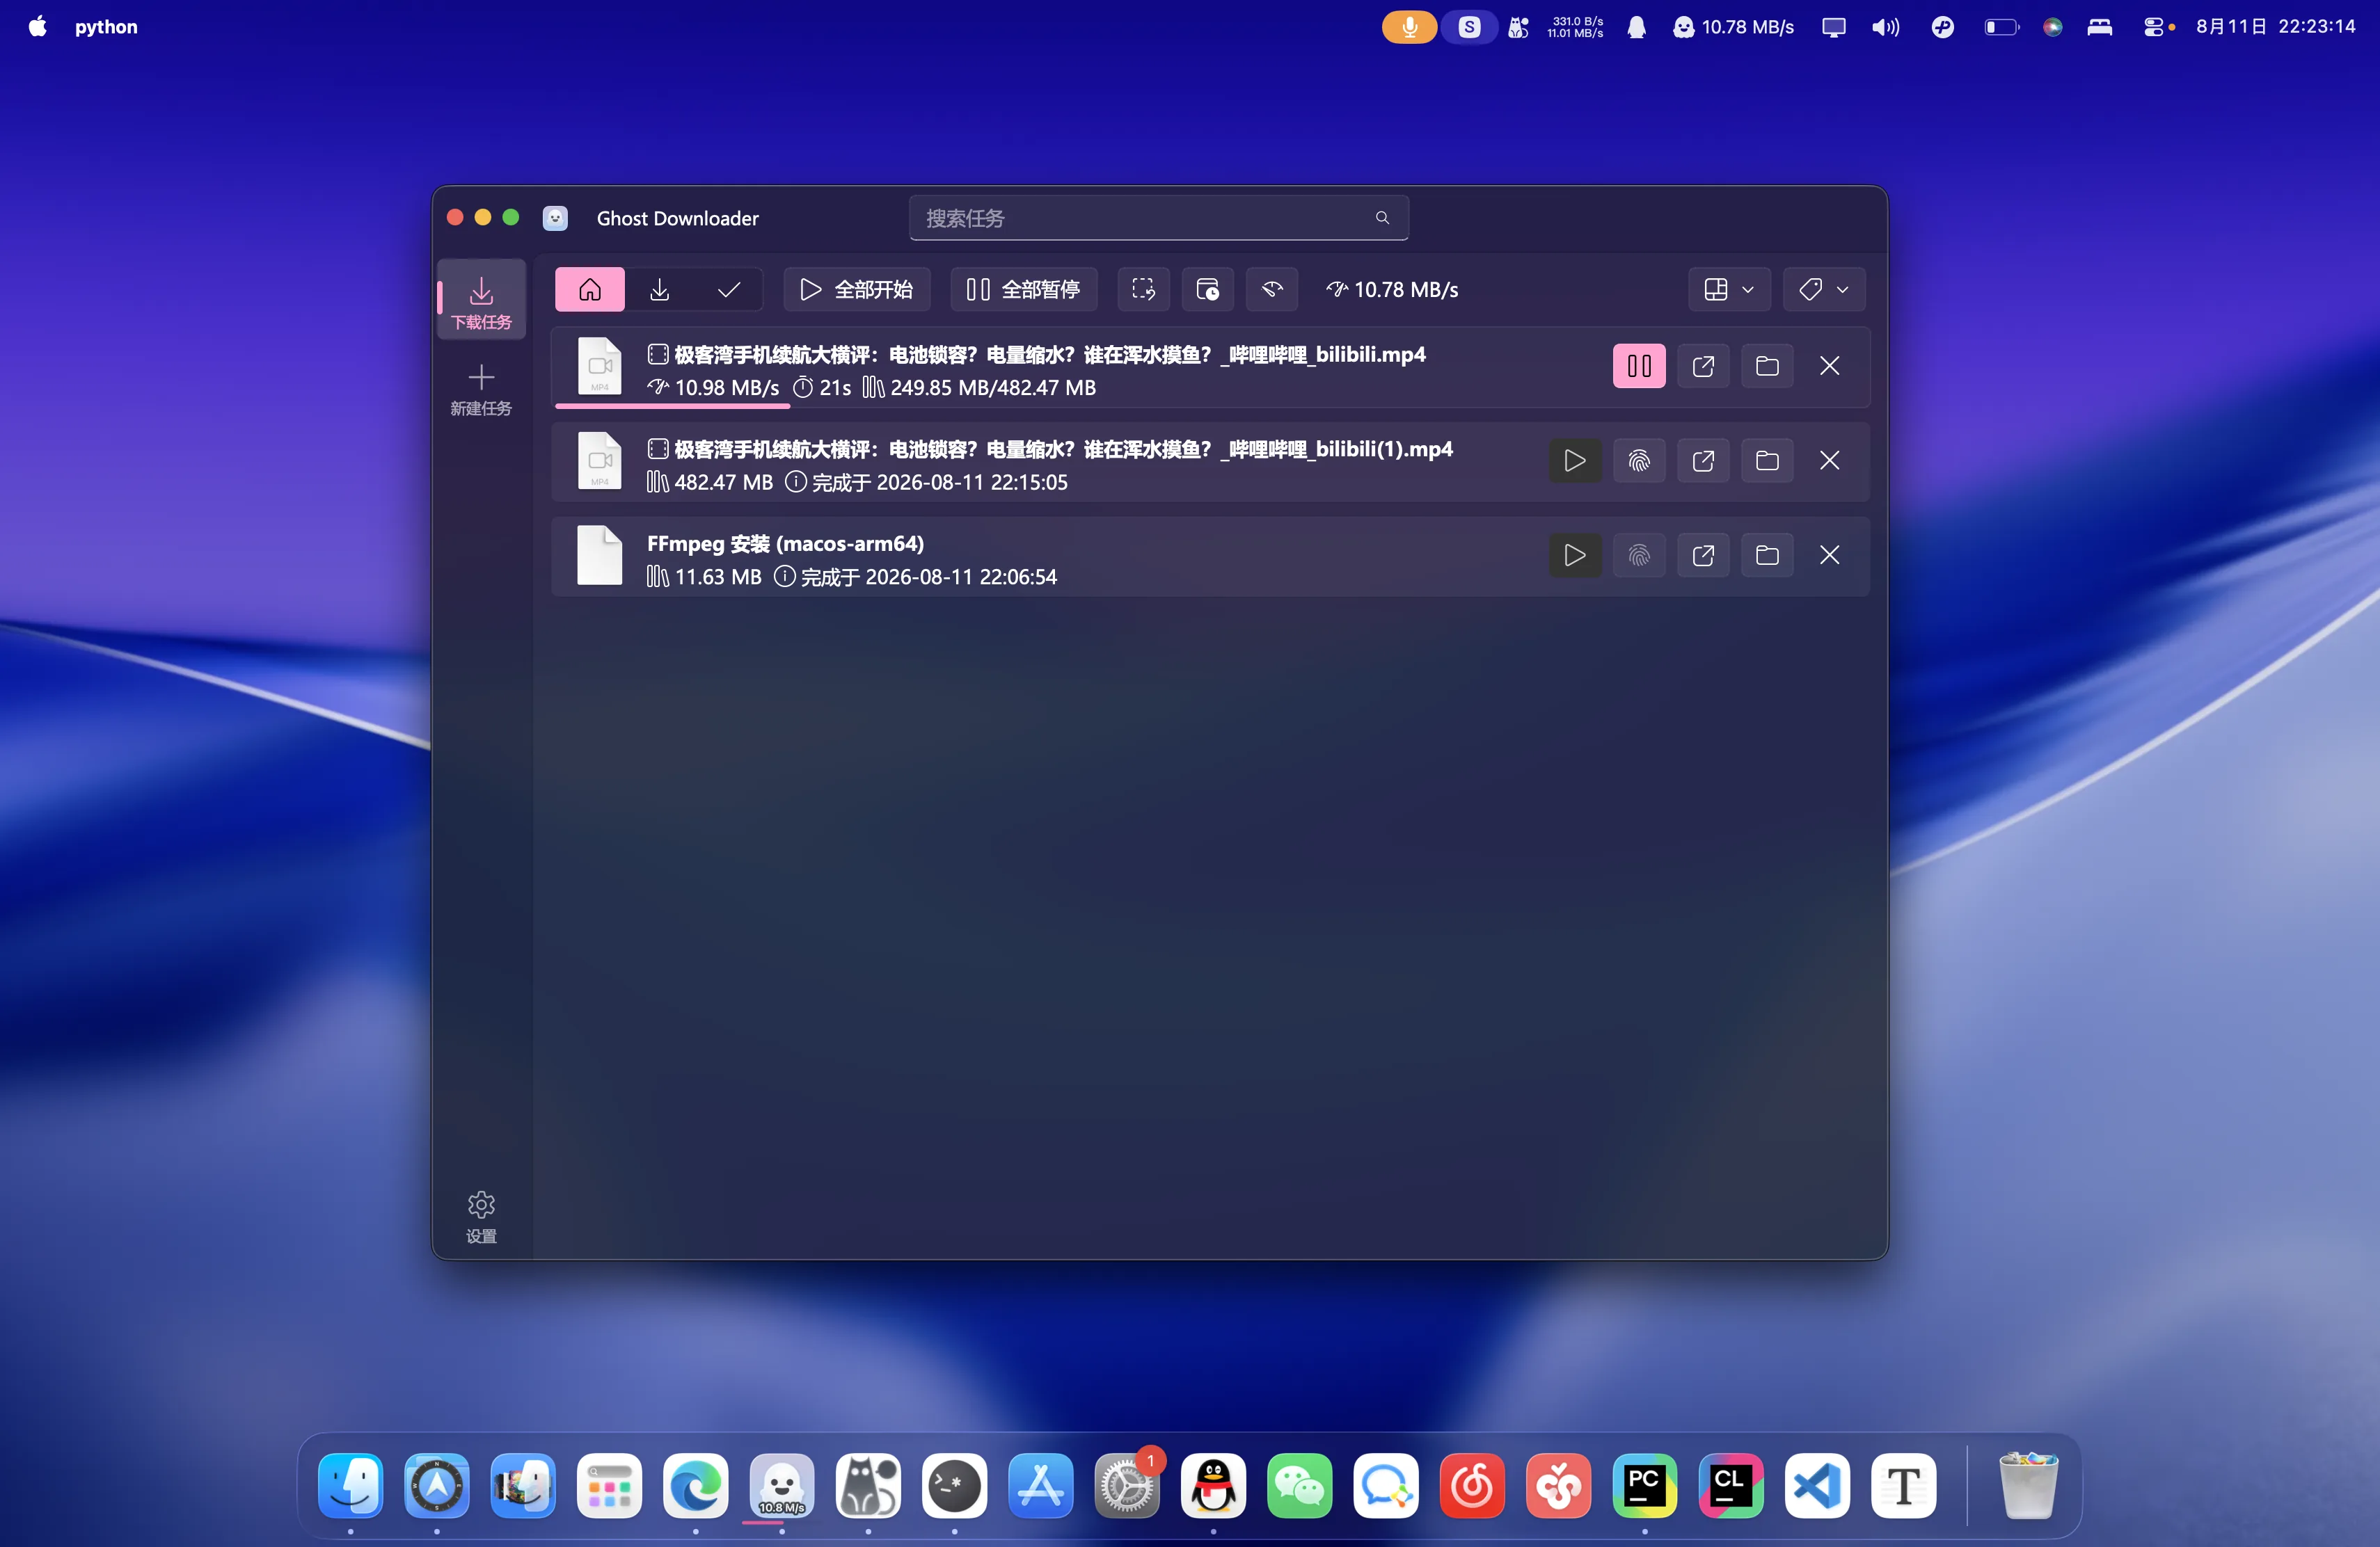Click the FFmpeg 安装 fingerprint hash icon
Screen dimensions: 2380x1547
tap(1639, 554)
